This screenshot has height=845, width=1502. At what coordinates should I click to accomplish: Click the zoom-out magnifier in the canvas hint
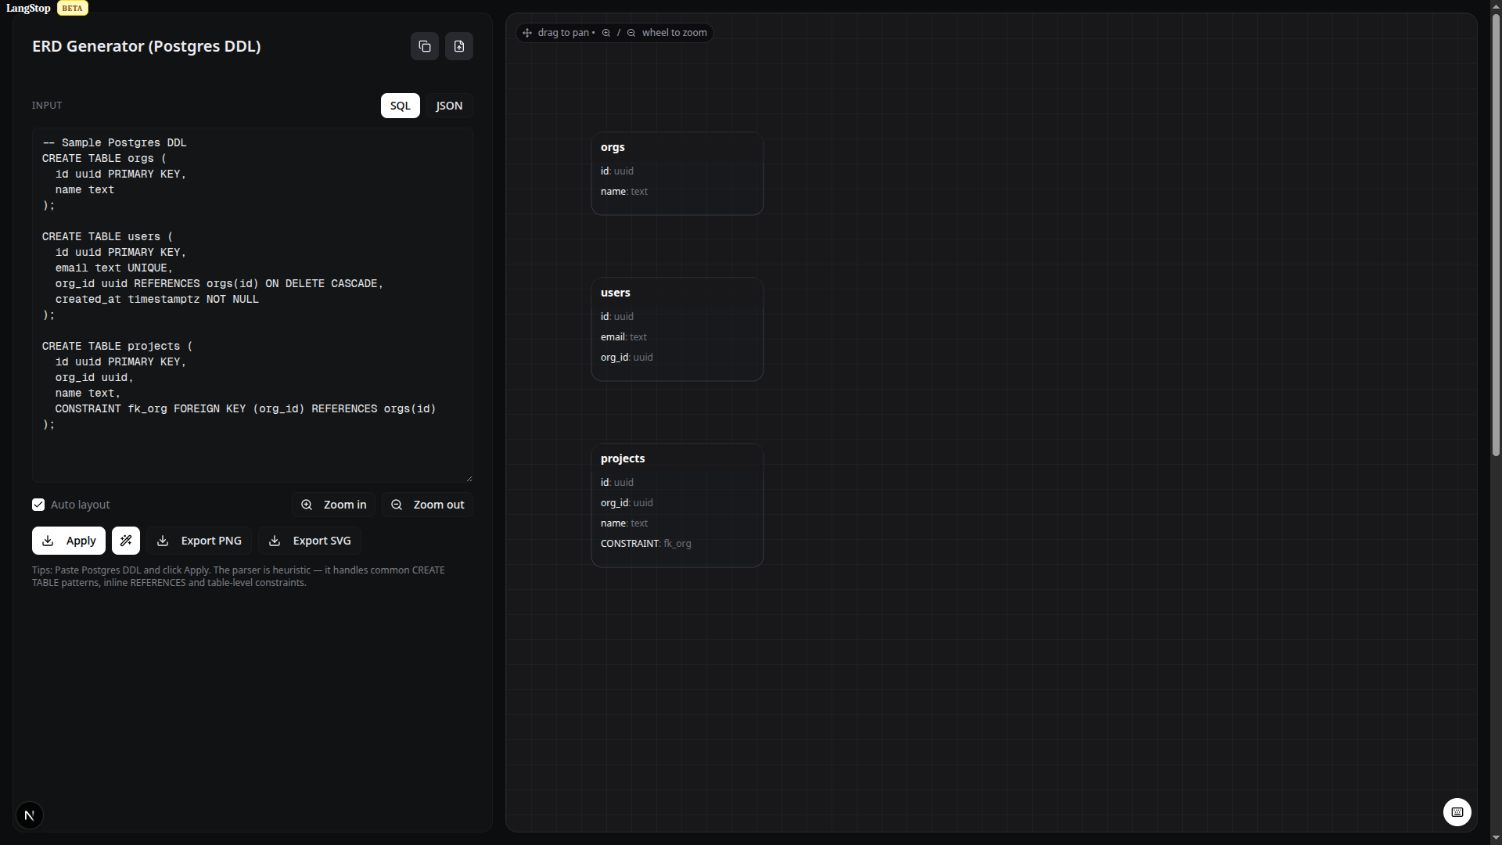click(631, 33)
